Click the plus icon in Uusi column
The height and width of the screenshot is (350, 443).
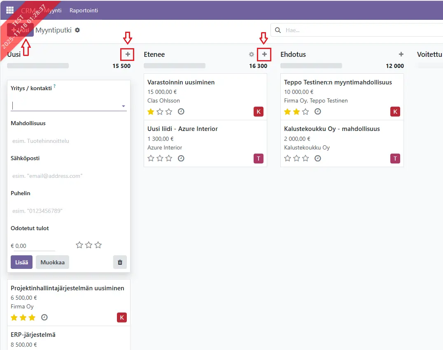(128, 54)
